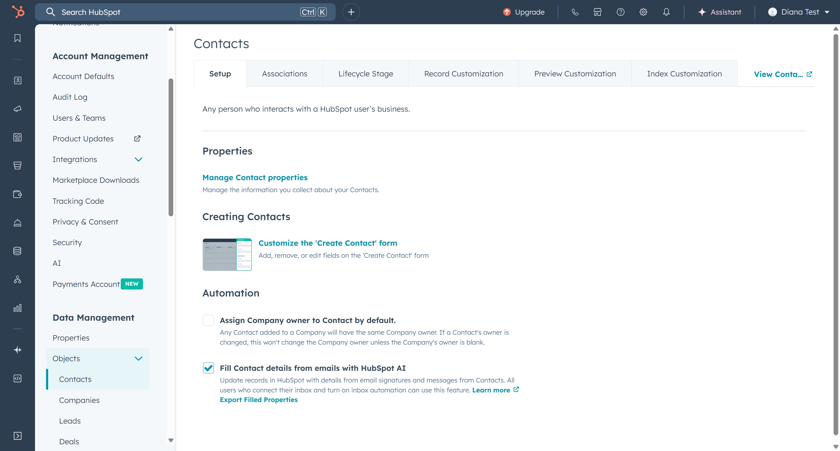
Task: Open the settings gear icon
Action: [x=643, y=12]
